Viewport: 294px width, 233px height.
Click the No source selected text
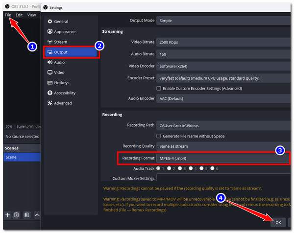coord(23,137)
